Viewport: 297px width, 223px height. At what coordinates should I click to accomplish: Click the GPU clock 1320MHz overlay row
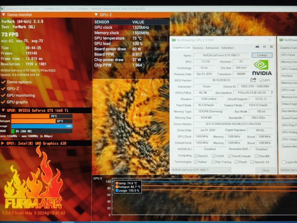click(131, 28)
